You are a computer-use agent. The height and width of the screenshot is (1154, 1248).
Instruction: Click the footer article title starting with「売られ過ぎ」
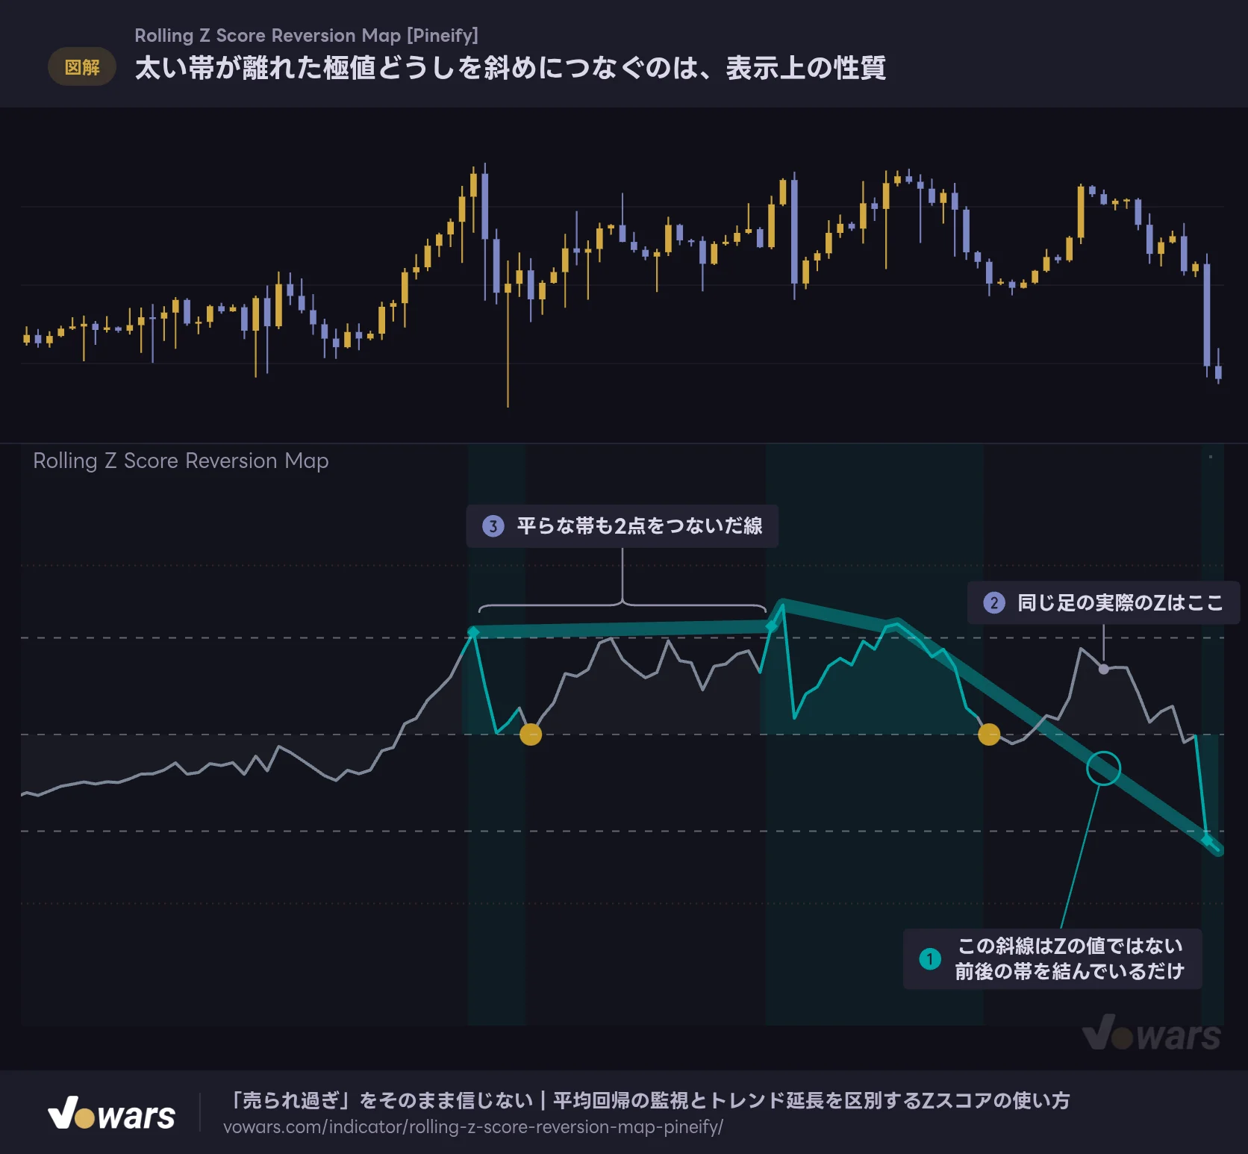(x=648, y=1100)
